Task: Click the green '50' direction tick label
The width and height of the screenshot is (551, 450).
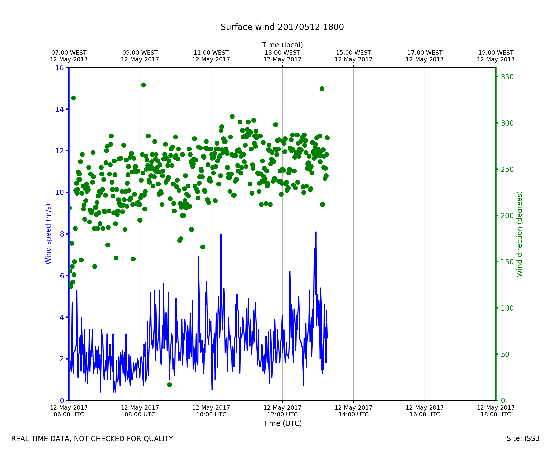Action: 505,354
